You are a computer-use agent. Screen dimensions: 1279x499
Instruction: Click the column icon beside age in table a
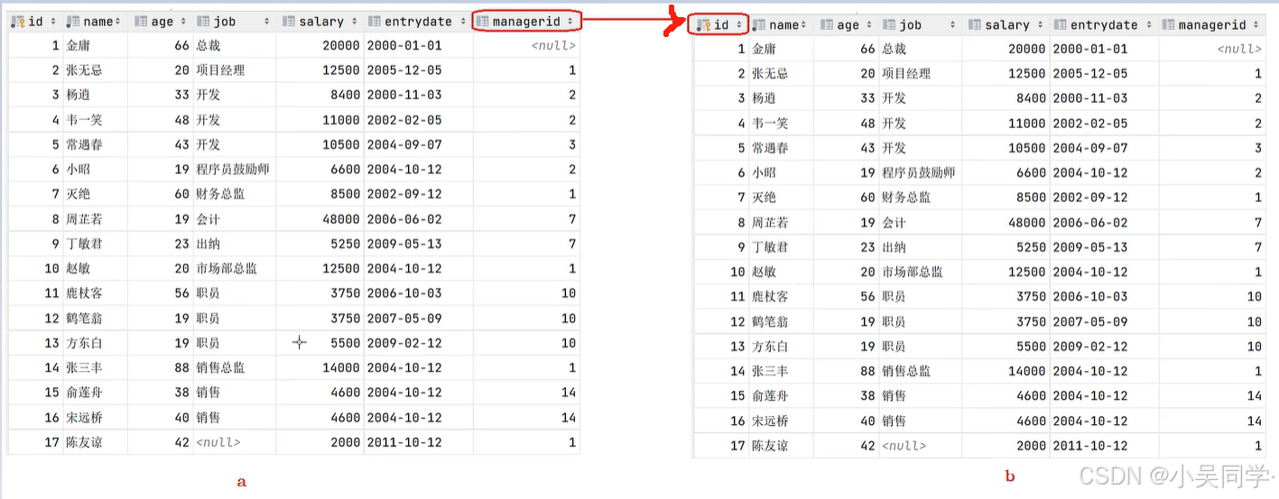[x=141, y=22]
